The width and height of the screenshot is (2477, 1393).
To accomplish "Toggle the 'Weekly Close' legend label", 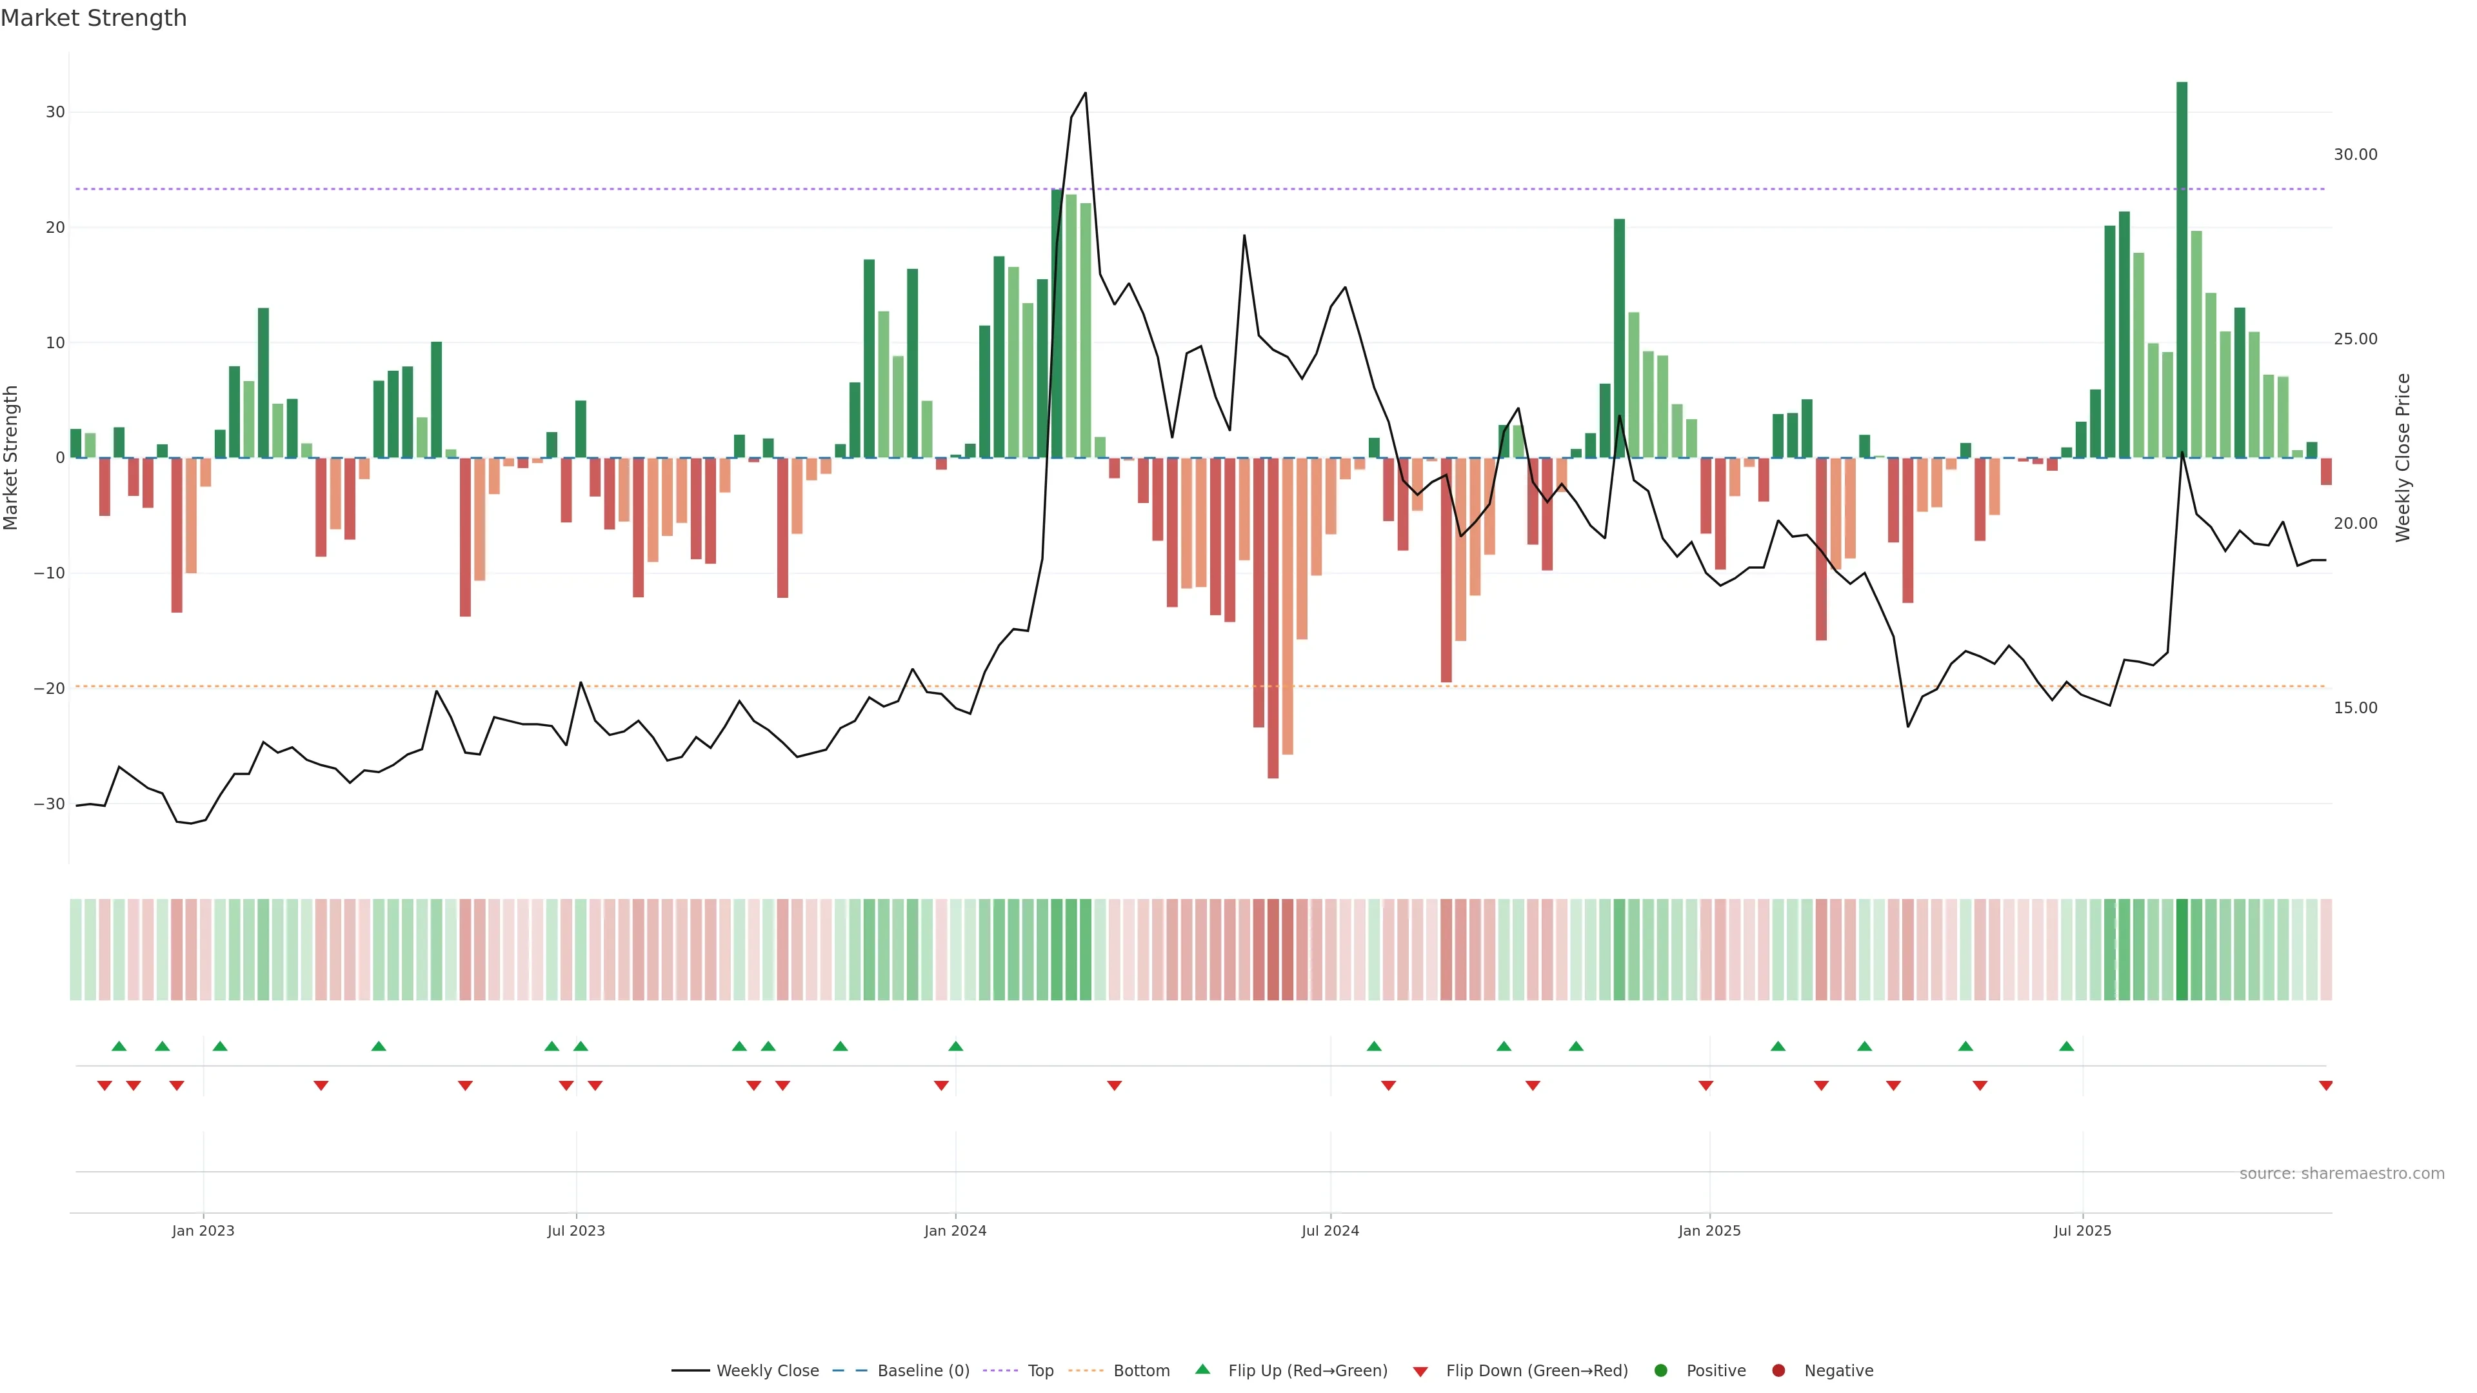I will pyautogui.click(x=768, y=1370).
